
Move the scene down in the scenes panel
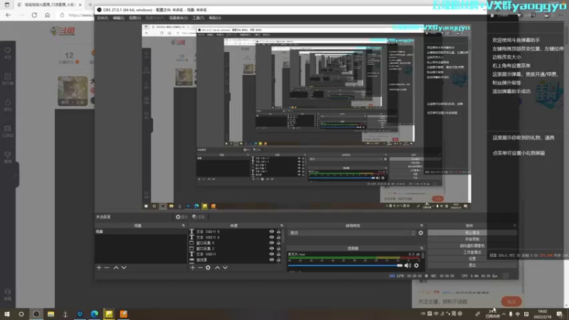pyautogui.click(x=124, y=268)
